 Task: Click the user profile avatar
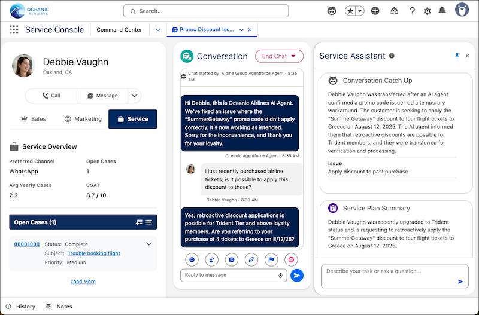pyautogui.click(x=462, y=10)
